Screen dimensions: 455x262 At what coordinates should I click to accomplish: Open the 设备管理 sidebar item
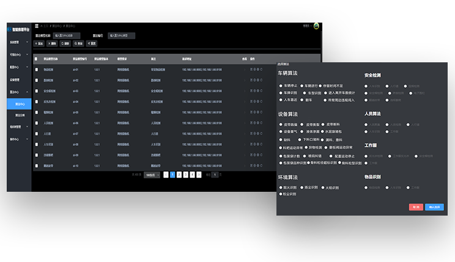[15, 79]
